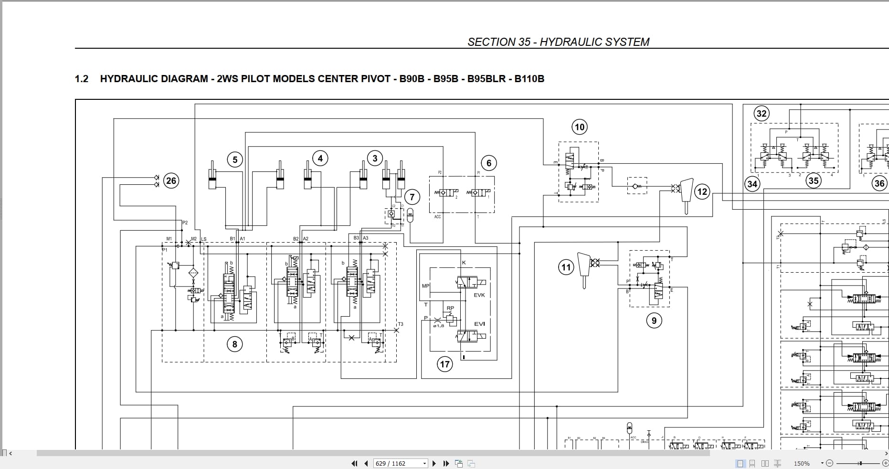Viewport: 889px width, 469px height.
Task: Click the T3 port label
Action: point(401,324)
